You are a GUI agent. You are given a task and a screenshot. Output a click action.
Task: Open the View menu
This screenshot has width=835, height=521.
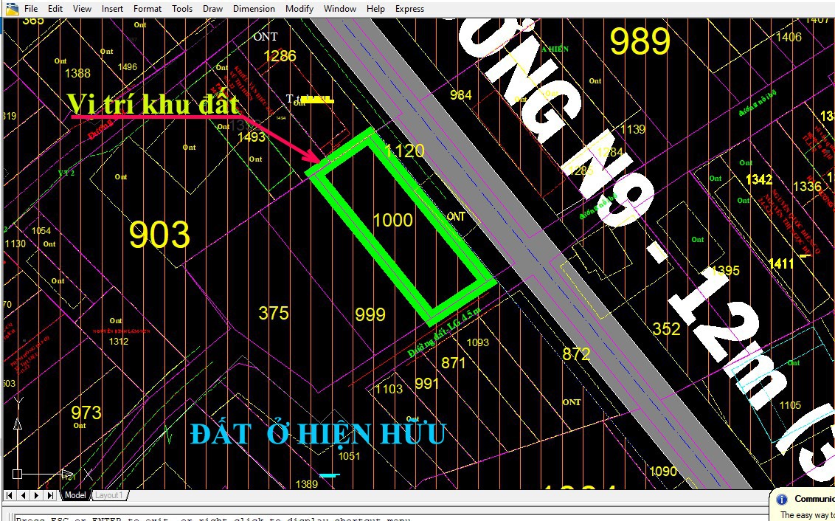click(x=83, y=9)
